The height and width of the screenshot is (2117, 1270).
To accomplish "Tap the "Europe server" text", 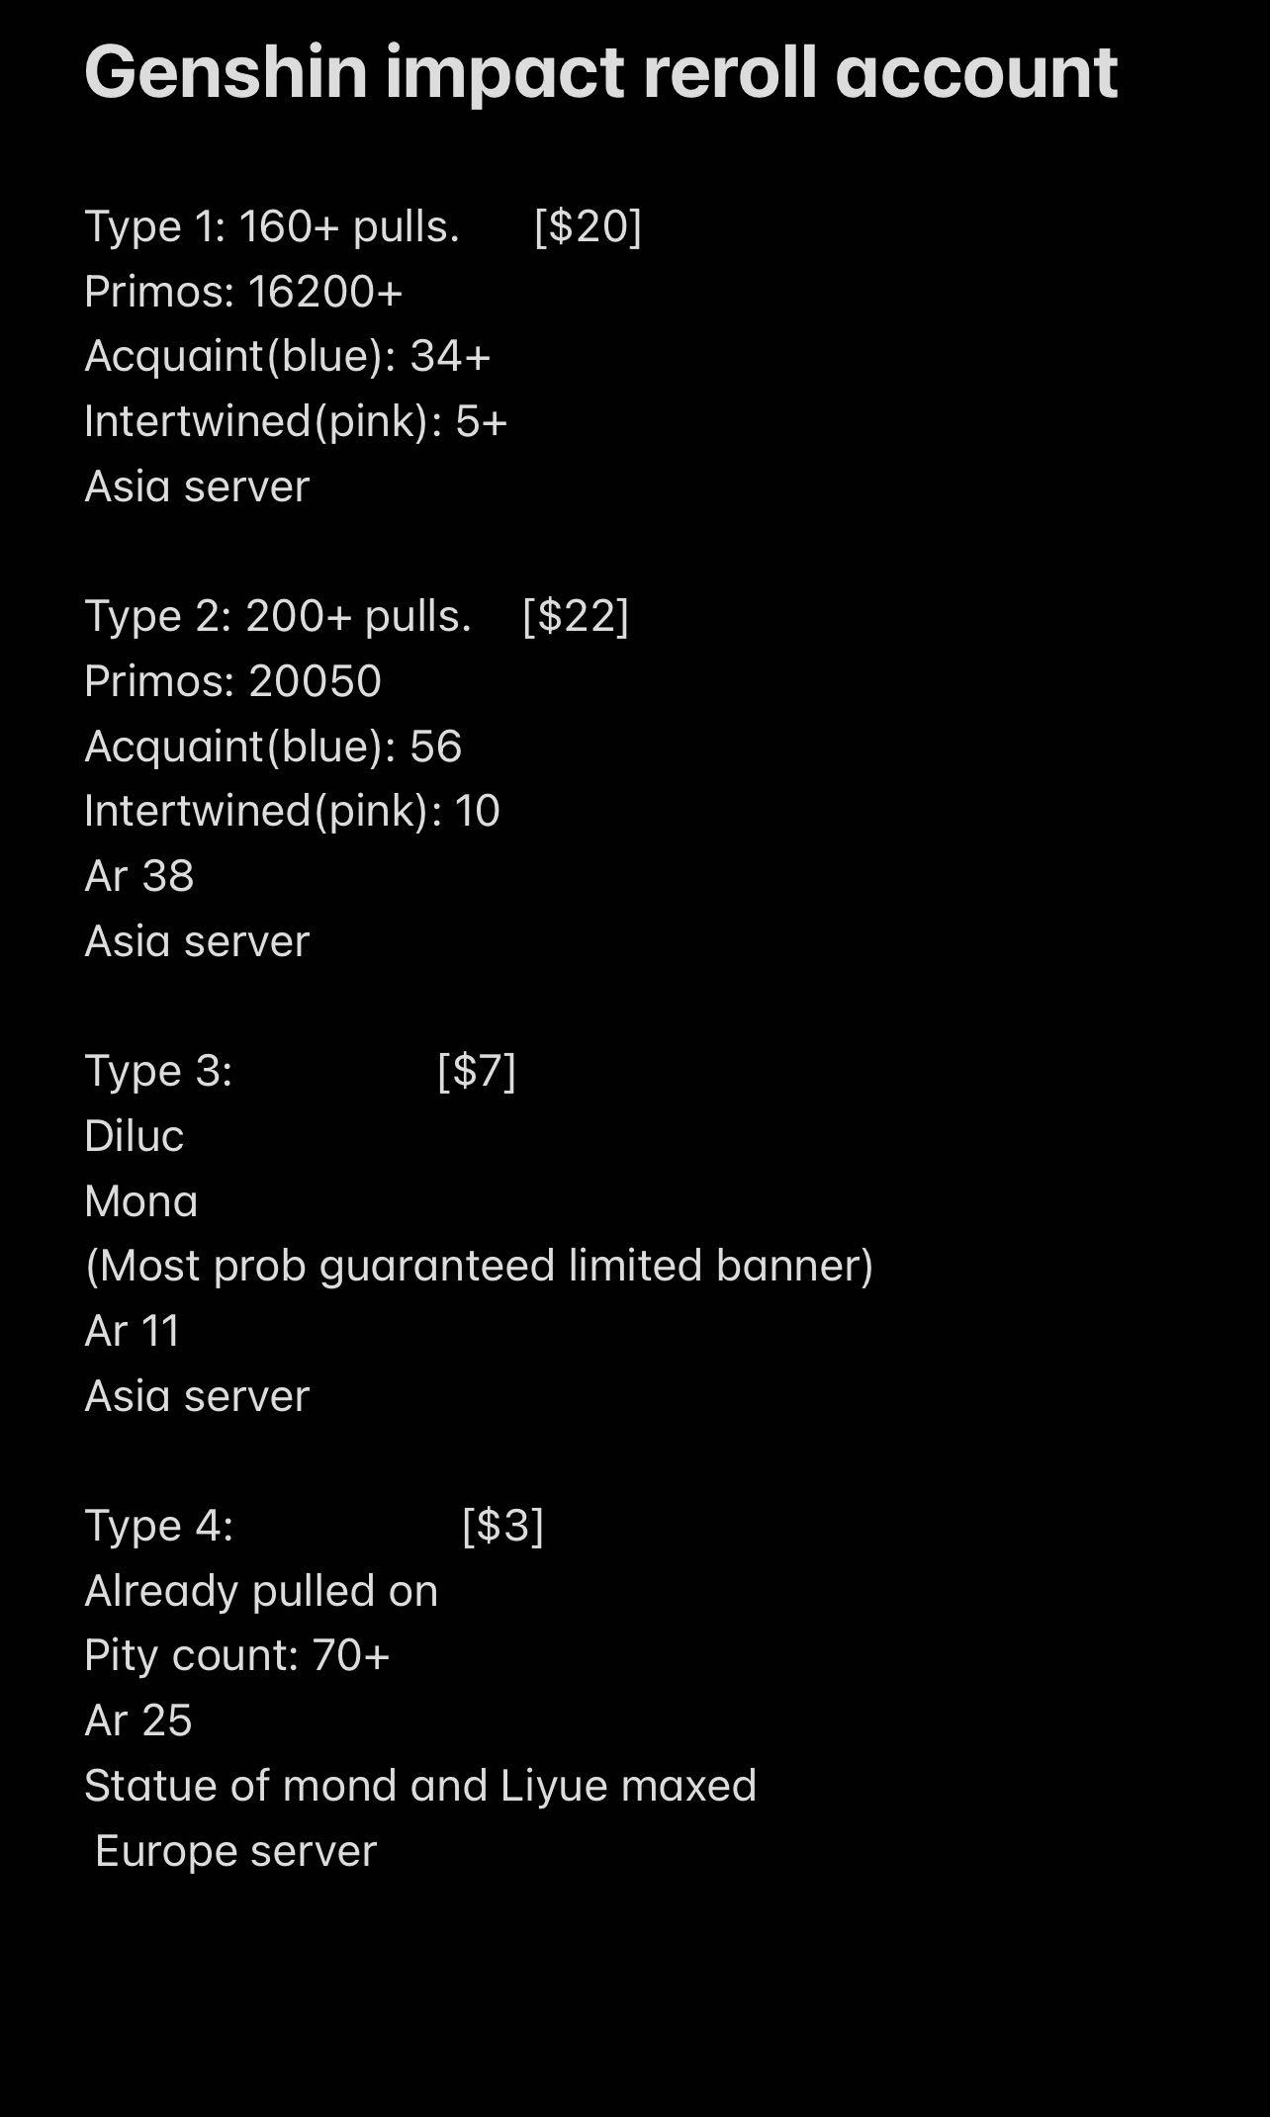I will click(x=235, y=1851).
